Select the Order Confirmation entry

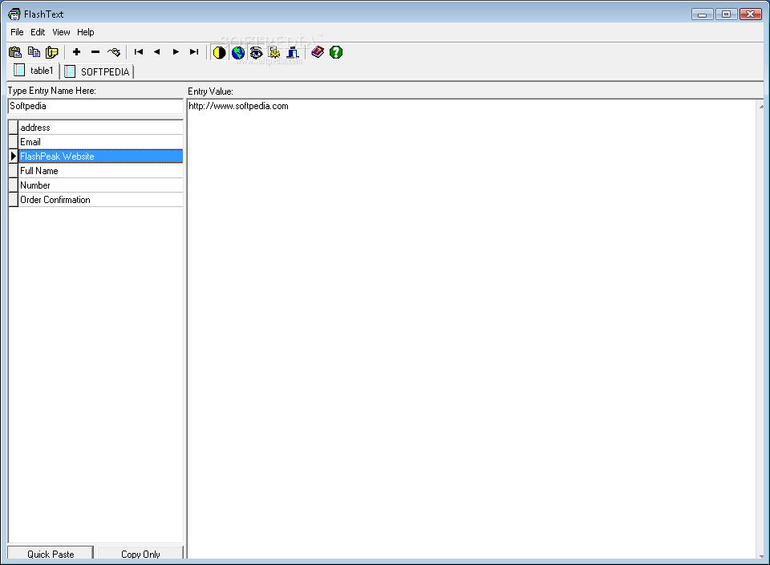coord(101,200)
